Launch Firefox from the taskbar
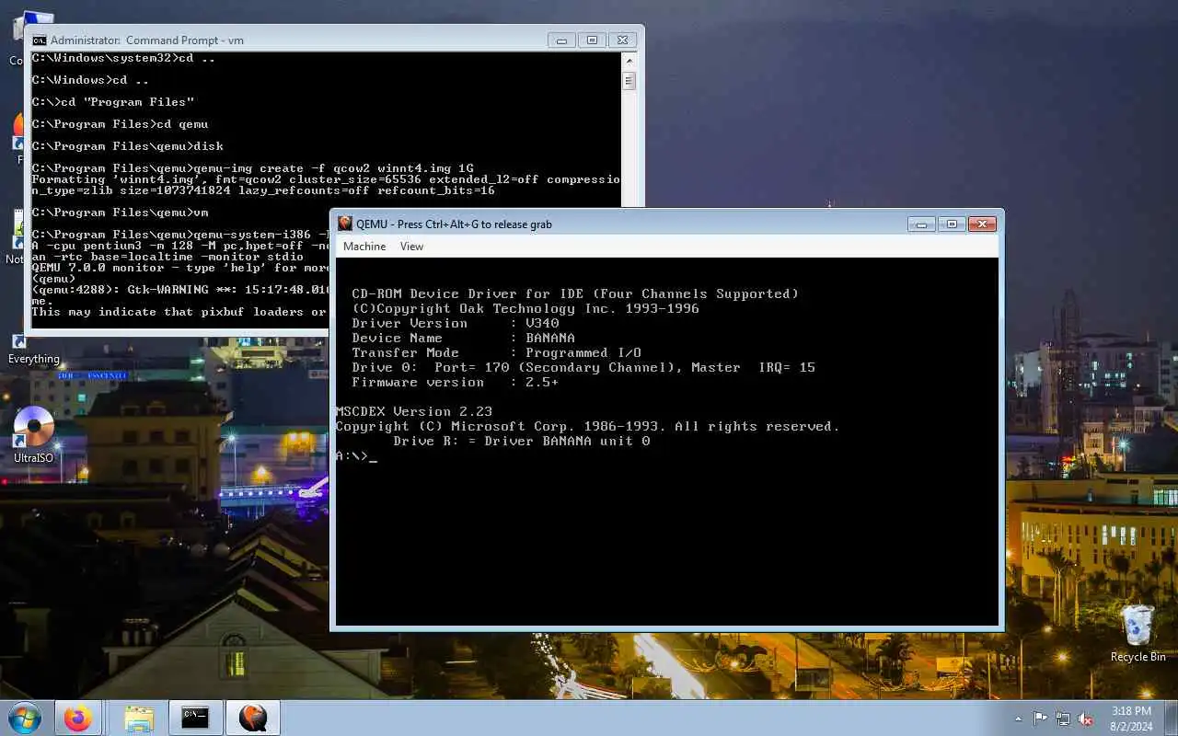This screenshot has height=736, width=1178. [x=77, y=718]
